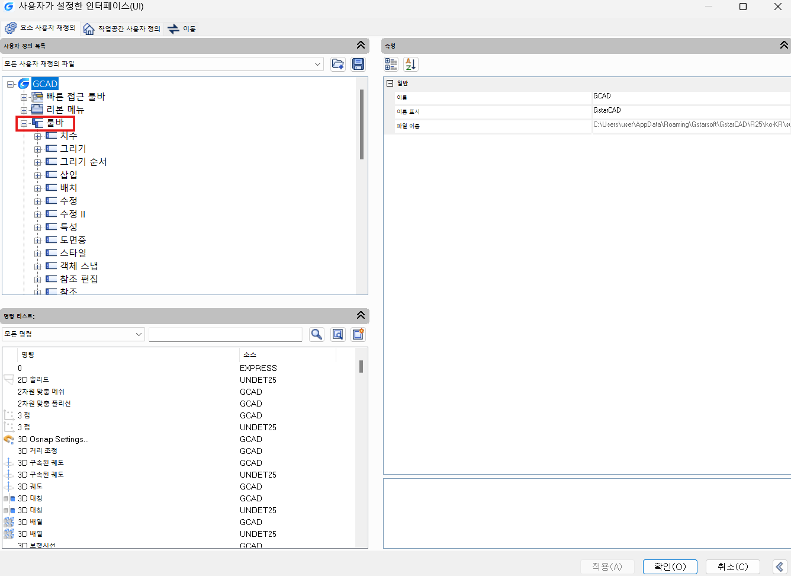Viewport: 791px width, 576px height.
Task: Collapse the GCAD root tree node
Action: click(11, 84)
